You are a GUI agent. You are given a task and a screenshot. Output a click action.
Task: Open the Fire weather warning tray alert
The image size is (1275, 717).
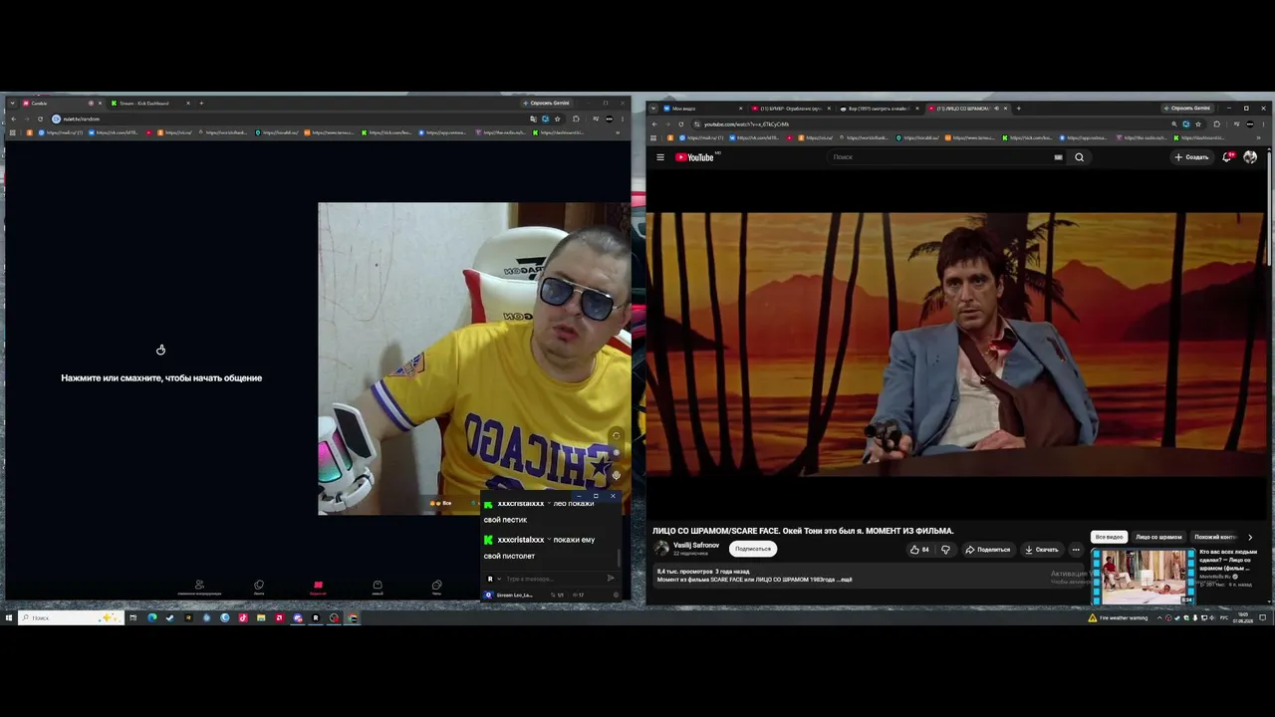[x=1120, y=618]
